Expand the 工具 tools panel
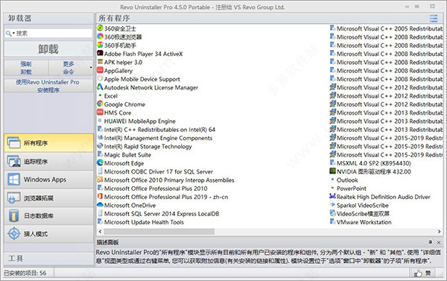 (48, 259)
